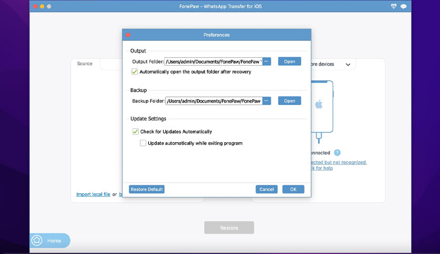Click the red close button of main window
This screenshot has height=254, width=440.
[35, 6]
